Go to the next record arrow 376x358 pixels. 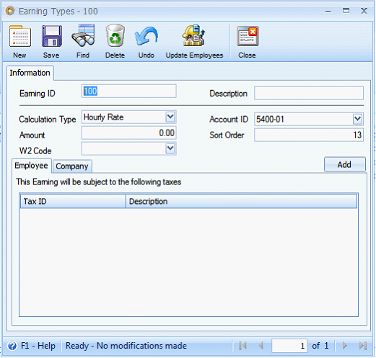pyautogui.click(x=345, y=346)
